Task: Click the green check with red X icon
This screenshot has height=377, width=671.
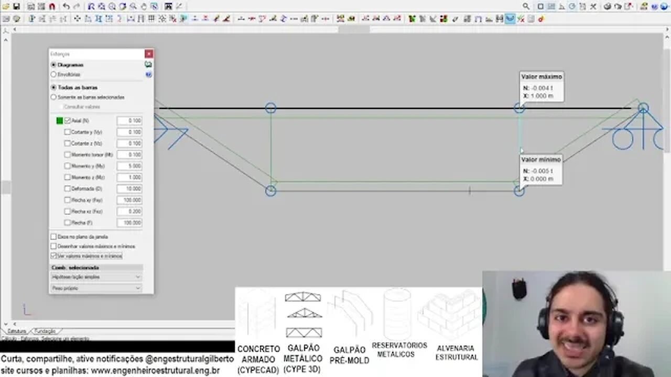Action: point(521,19)
